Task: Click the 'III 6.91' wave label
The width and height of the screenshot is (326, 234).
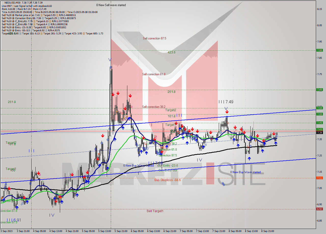Action: click(x=13, y=220)
